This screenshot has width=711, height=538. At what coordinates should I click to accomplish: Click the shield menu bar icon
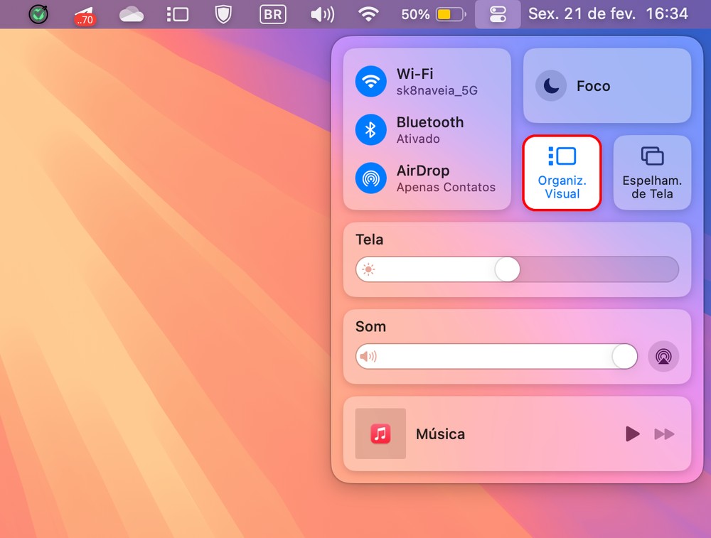pyautogui.click(x=223, y=14)
